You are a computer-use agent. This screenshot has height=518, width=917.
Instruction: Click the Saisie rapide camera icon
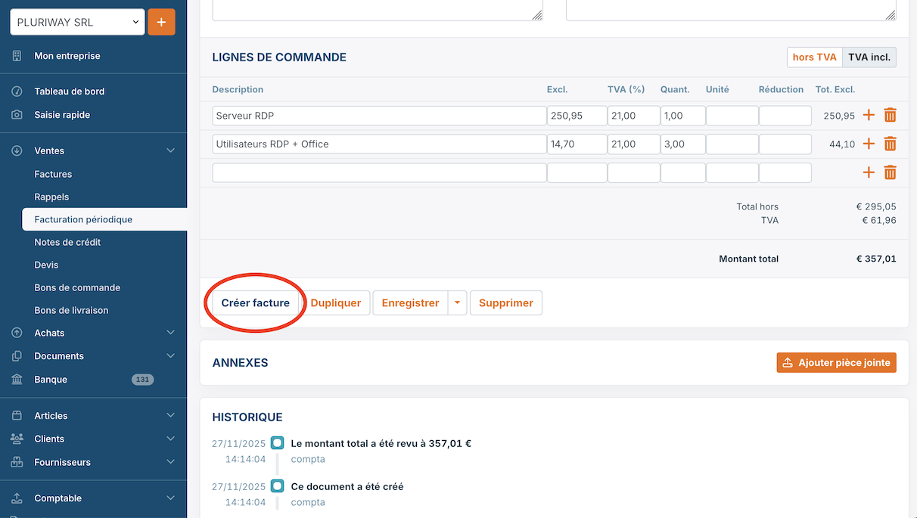(17, 115)
